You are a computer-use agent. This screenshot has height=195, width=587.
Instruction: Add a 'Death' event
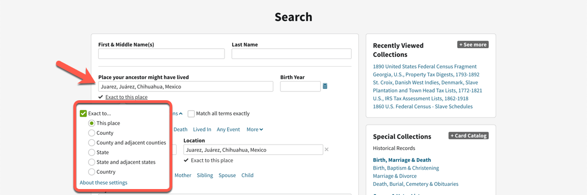(180, 129)
